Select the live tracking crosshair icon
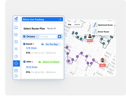Viewport: 126px width, 97px height. 16,63
